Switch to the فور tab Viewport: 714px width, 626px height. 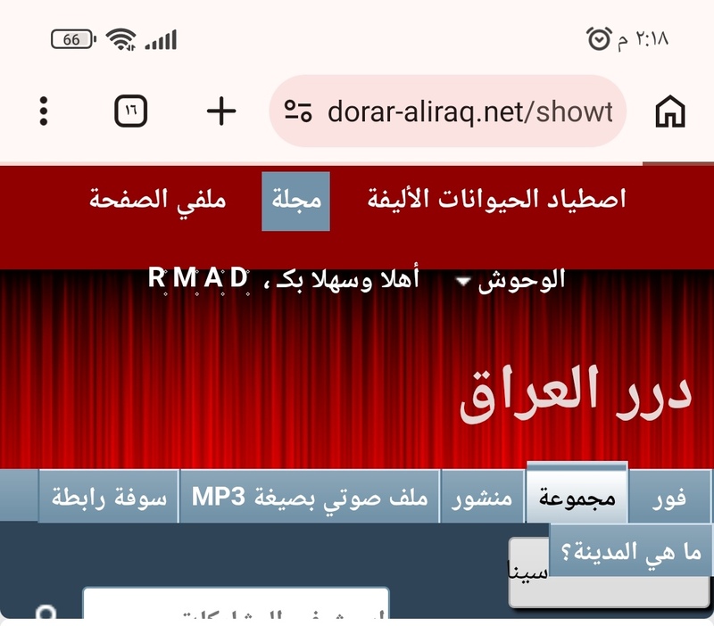coord(669,497)
